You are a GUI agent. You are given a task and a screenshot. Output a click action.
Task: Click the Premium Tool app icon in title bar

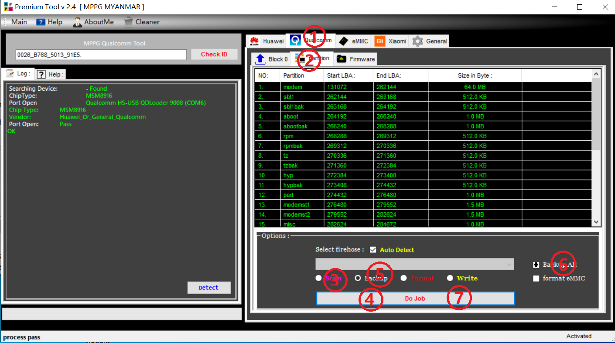point(8,7)
